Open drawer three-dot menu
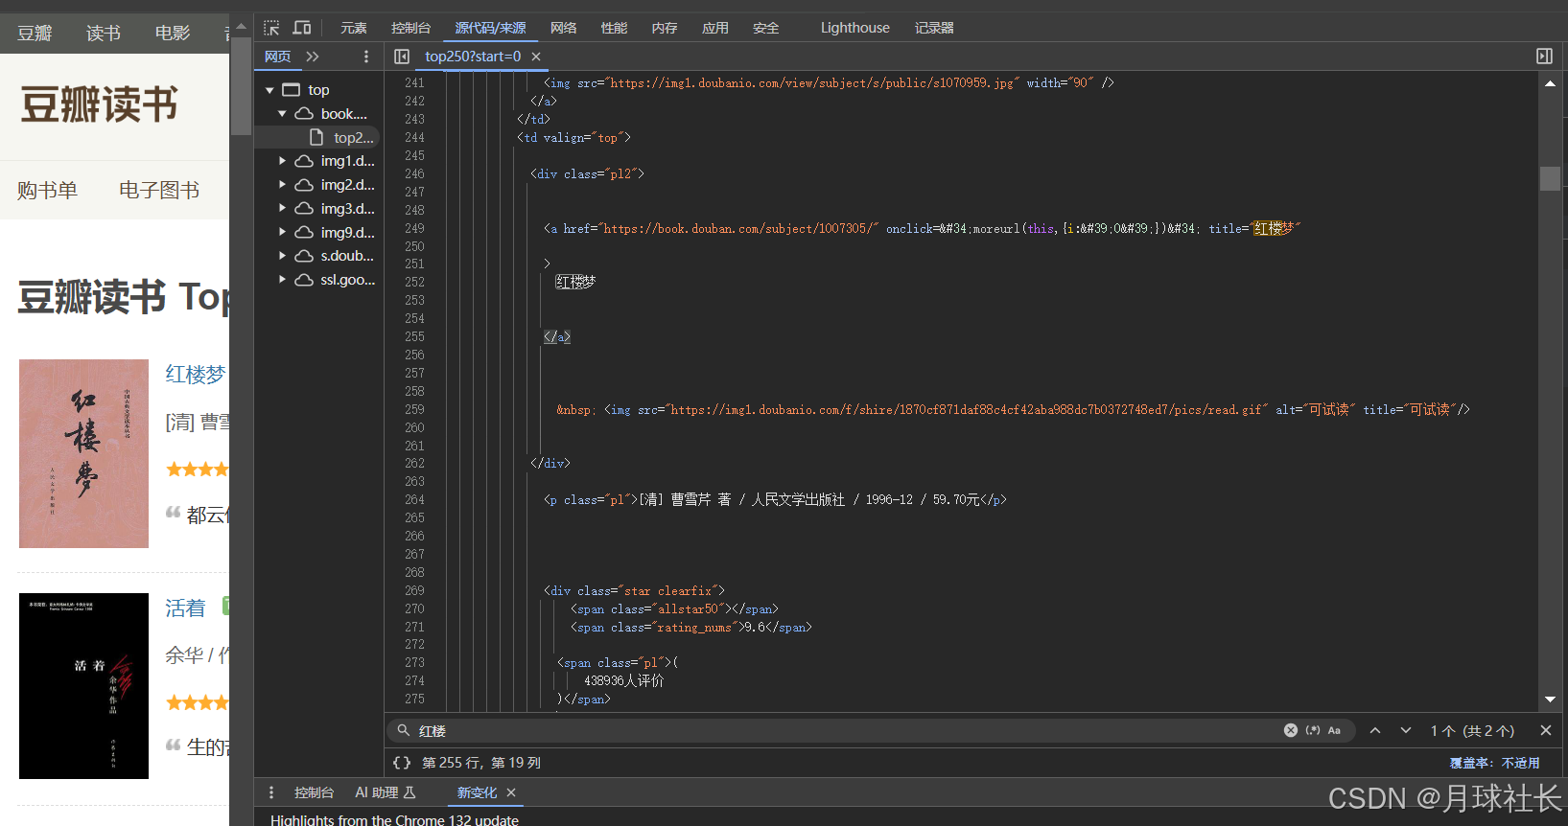 [x=271, y=792]
